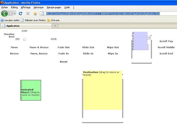Open the Affichage menu
Viewport: 177px width, 129px height.
(x=26, y=7)
